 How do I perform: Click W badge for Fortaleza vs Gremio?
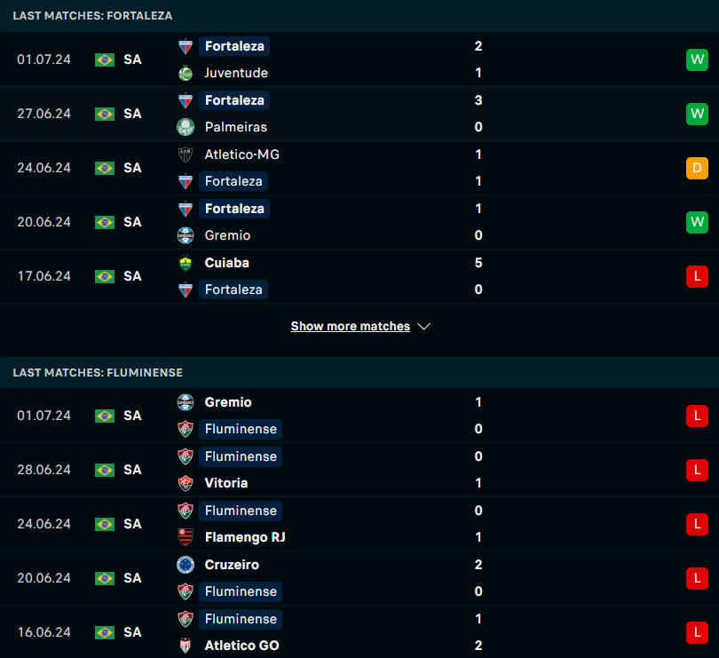coord(697,222)
